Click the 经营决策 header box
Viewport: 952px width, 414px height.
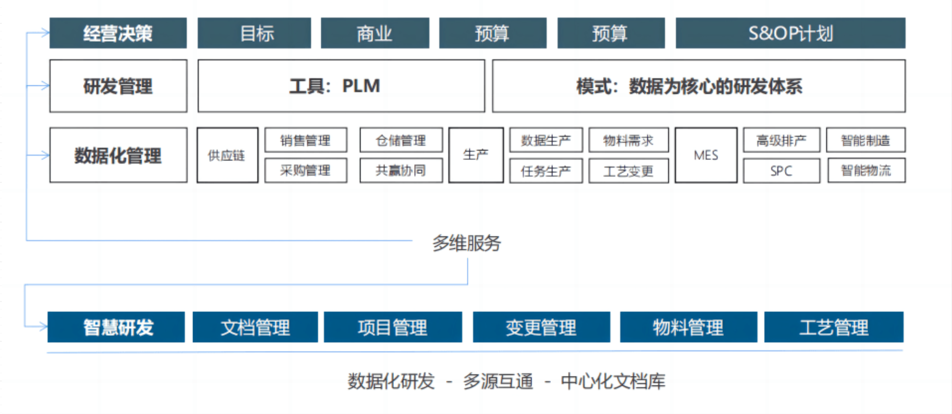click(x=118, y=33)
